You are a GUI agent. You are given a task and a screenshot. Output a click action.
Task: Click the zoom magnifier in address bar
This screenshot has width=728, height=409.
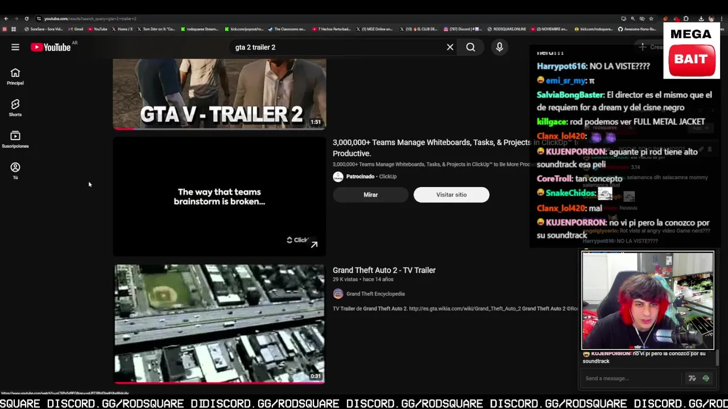[633, 19]
